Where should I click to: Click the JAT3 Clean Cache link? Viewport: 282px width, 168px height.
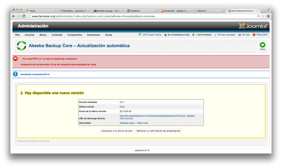152,35
